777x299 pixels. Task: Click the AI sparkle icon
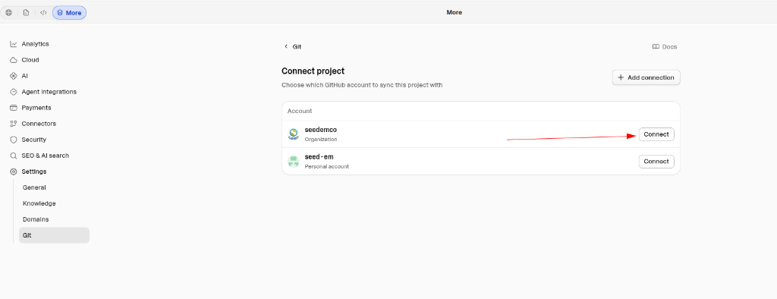click(14, 76)
